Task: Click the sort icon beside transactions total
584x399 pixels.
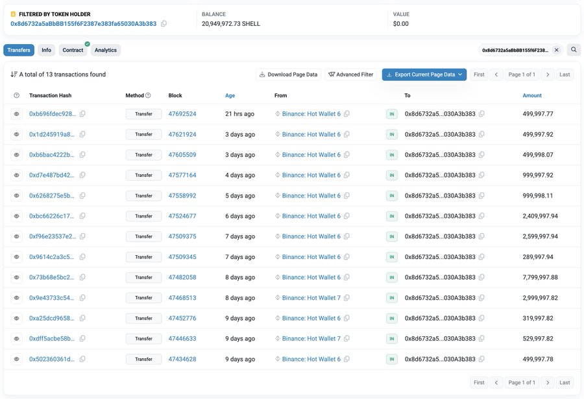Action: 15,74
